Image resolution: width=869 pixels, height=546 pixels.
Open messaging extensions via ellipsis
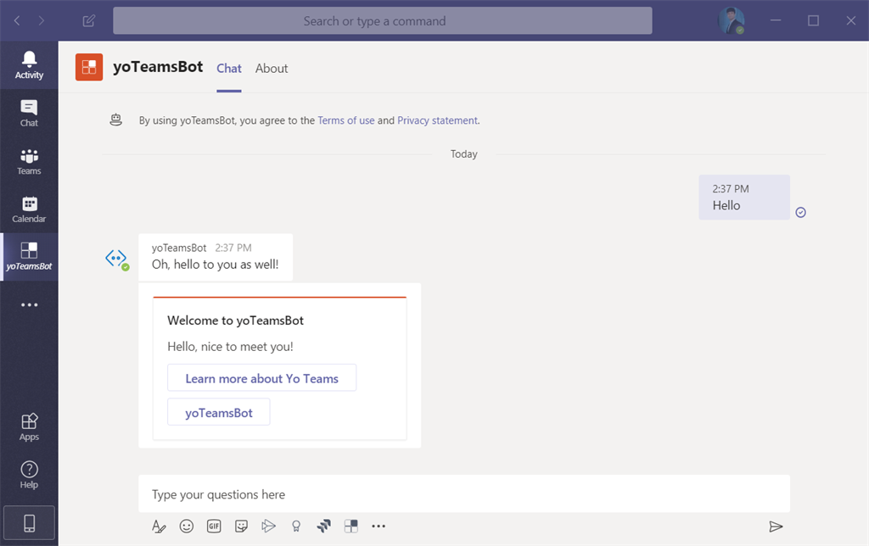pos(378,526)
